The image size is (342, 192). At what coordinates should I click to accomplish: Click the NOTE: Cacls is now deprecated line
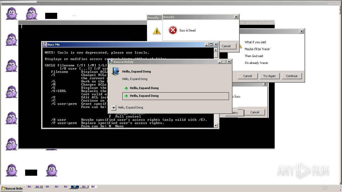97,53
